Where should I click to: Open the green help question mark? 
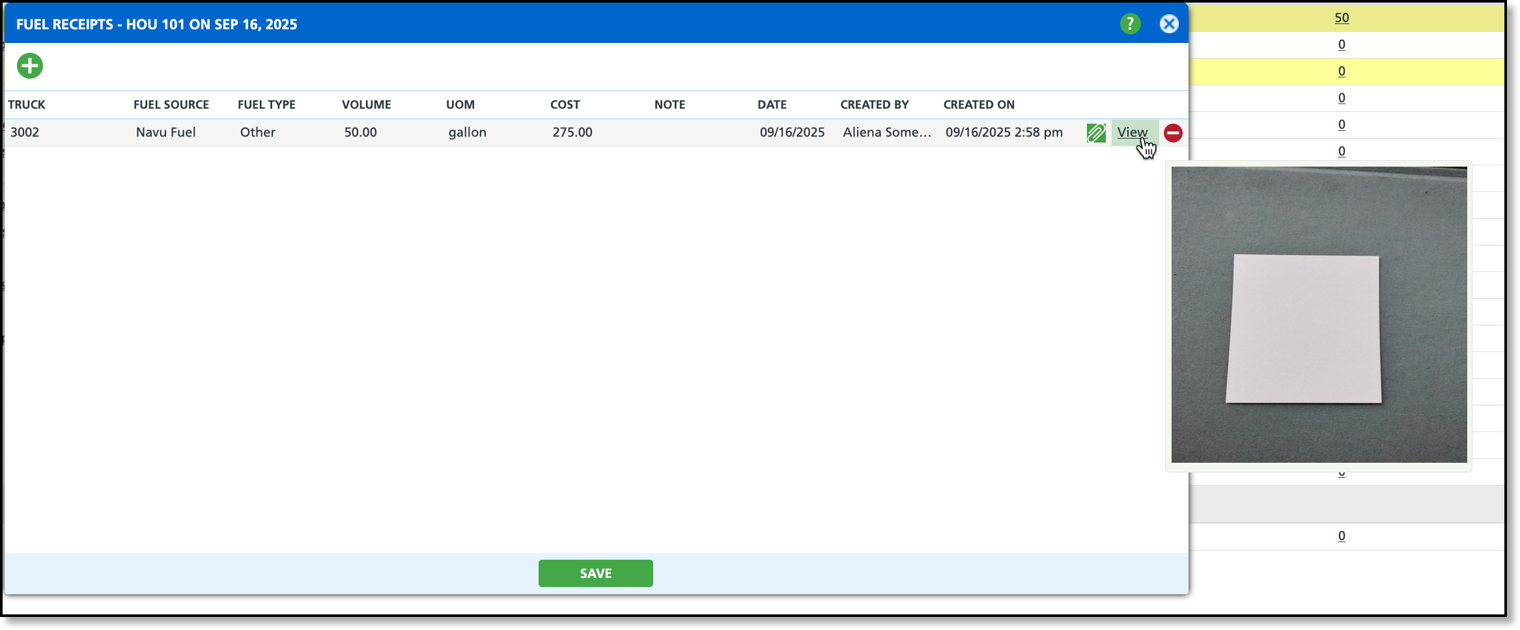(x=1130, y=24)
